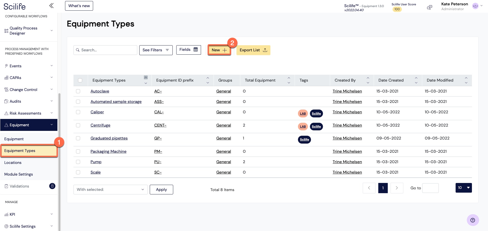Viewport: 488px width, 231px height.
Task: Collapse the Equipment section chevron
Action: (52, 125)
